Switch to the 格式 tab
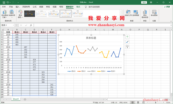Image resolution: width=173 pixels, height=104 pixels. [78, 7]
